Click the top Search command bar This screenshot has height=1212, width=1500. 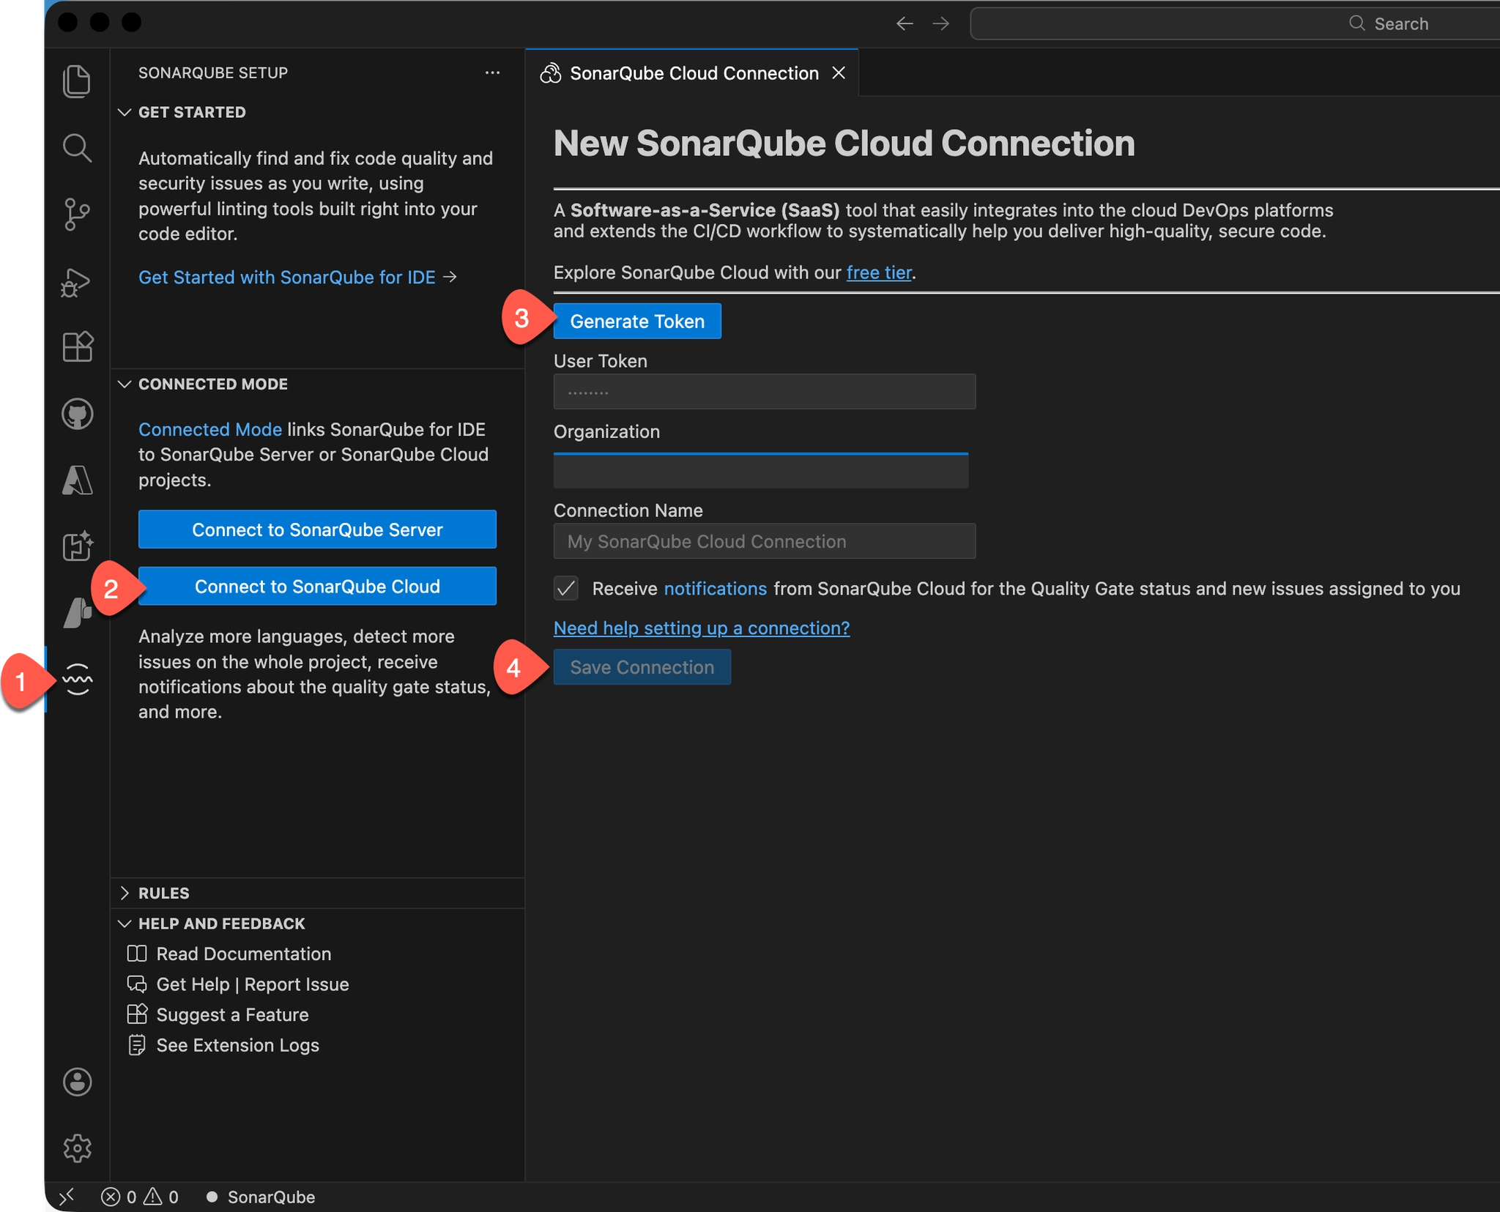pos(1235,23)
